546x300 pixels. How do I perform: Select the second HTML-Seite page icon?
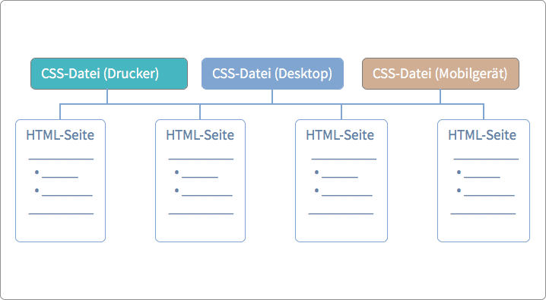tap(200, 181)
